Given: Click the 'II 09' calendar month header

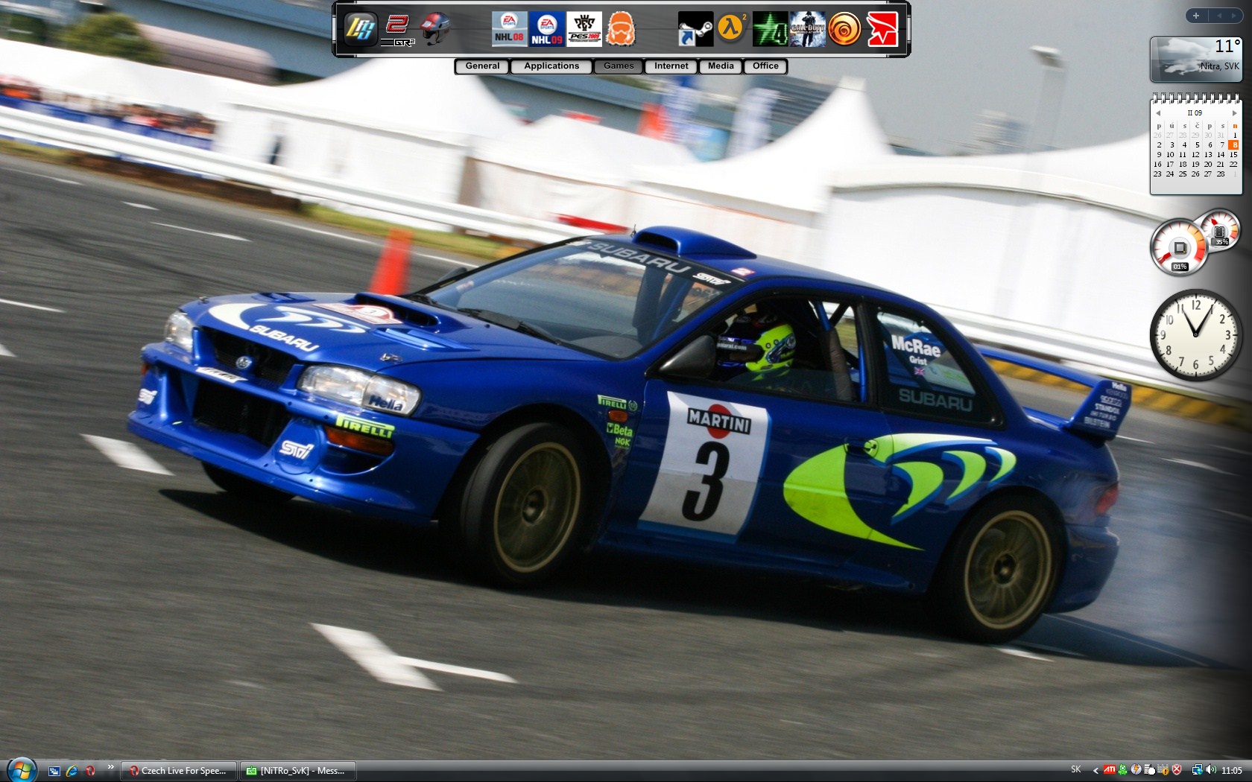Looking at the screenshot, I should coord(1195,113).
